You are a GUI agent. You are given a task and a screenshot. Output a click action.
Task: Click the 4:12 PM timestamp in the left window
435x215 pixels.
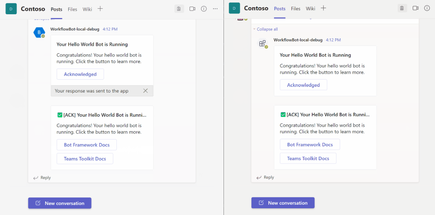(110, 29)
